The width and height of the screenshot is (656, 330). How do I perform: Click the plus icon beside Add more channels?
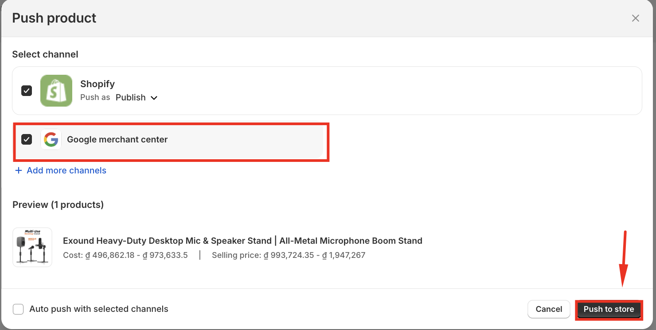point(18,170)
